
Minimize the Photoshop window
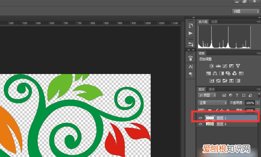click(237, 1)
